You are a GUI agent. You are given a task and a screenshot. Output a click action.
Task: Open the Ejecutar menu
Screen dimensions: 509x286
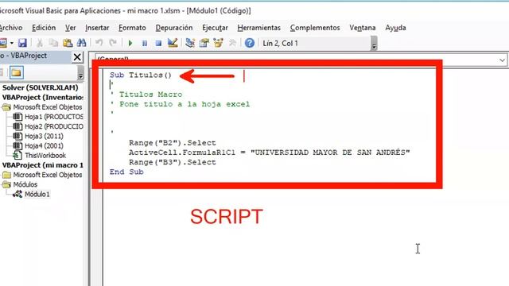click(x=215, y=28)
